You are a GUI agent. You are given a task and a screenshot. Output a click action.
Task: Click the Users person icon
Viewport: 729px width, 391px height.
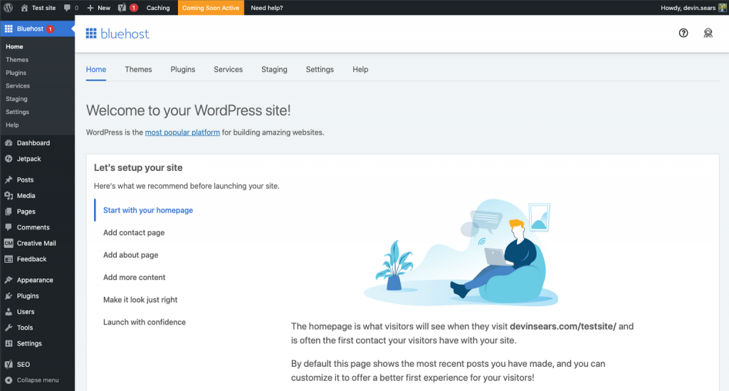click(9, 311)
